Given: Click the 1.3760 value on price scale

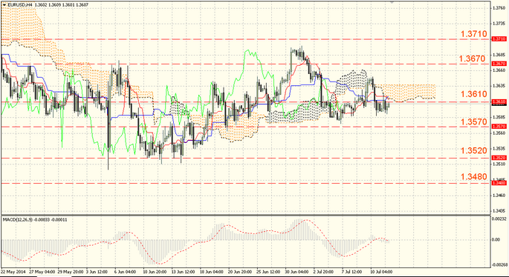Looking at the screenshot, I should click(x=499, y=7).
